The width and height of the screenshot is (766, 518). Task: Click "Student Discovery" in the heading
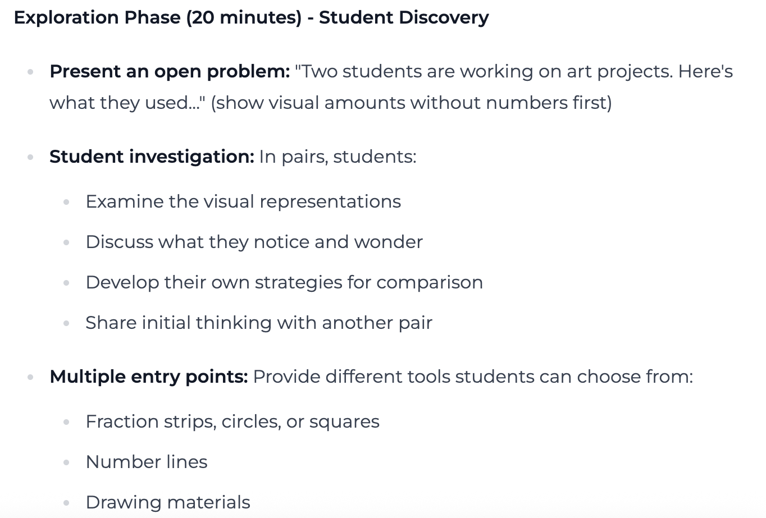[x=404, y=17]
